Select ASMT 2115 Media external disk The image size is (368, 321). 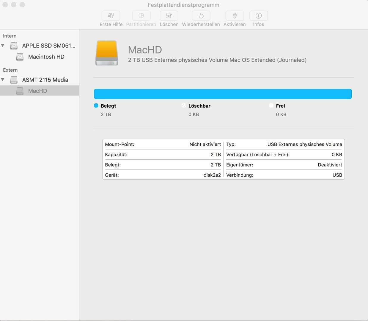pyautogui.click(x=45, y=80)
